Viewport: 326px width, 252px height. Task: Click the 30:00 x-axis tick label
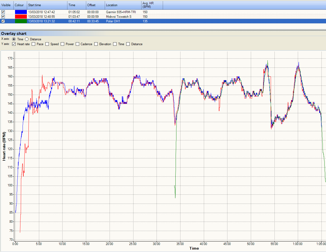coord(157,244)
